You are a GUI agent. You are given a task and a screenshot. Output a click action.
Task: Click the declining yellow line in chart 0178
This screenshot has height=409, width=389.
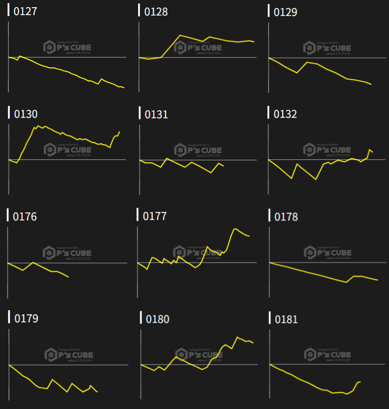312,274
